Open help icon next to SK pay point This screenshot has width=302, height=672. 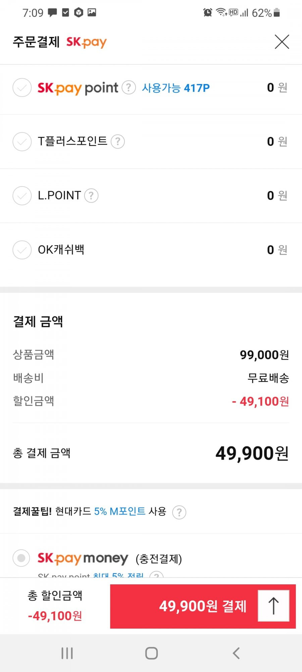(x=129, y=87)
